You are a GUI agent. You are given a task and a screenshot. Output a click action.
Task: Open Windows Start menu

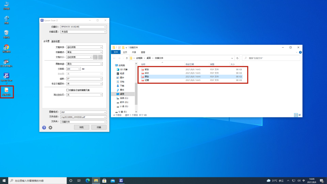click(4, 180)
